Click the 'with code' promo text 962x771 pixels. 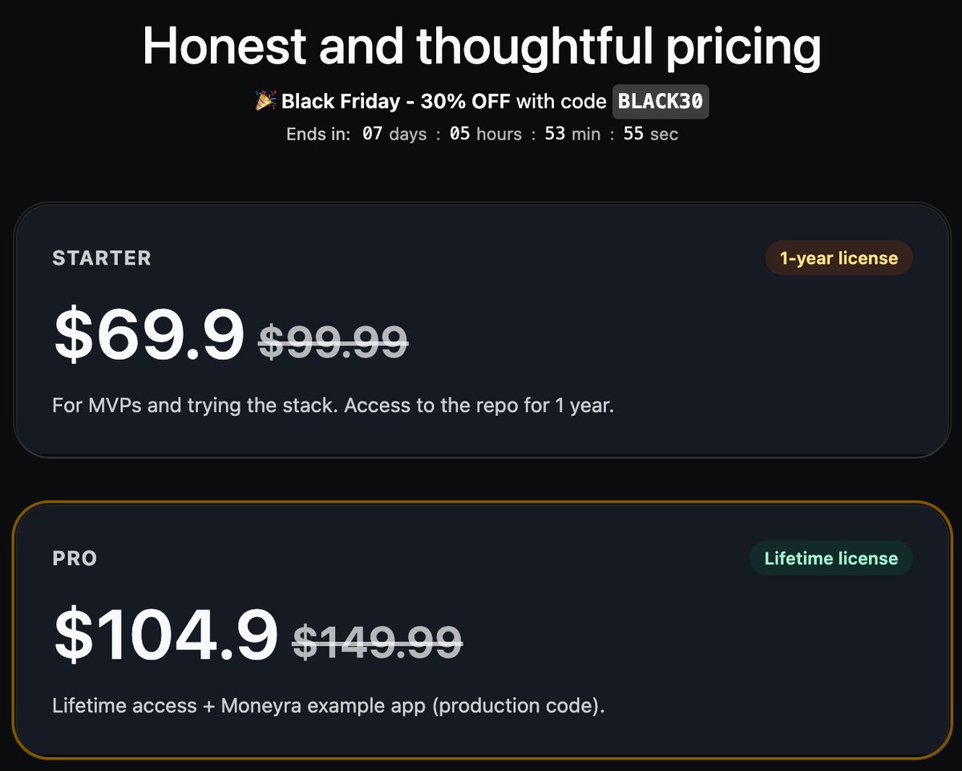tap(561, 102)
